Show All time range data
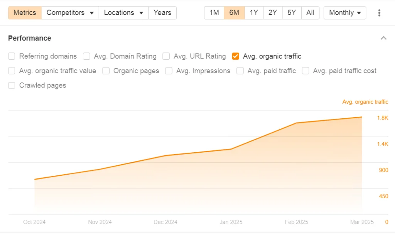Viewport: 395px width, 234px height. click(310, 13)
